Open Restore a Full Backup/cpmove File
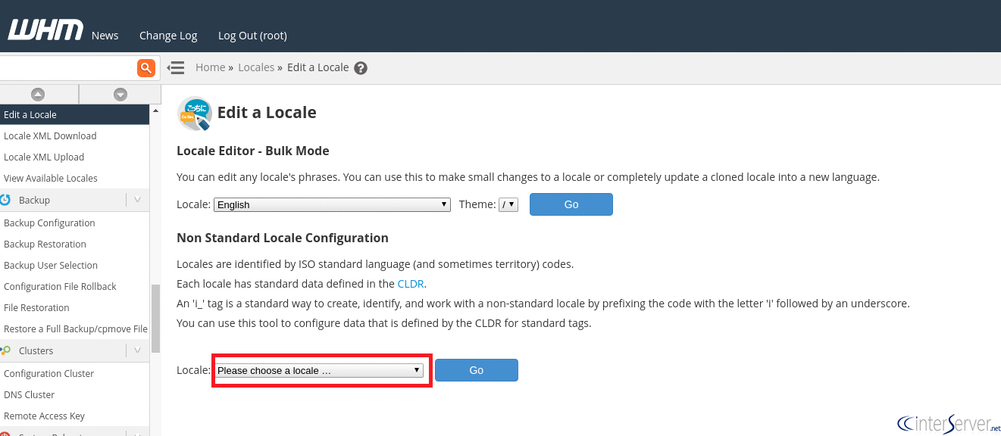Image resolution: width=1001 pixels, height=436 pixels. pyautogui.click(x=76, y=329)
